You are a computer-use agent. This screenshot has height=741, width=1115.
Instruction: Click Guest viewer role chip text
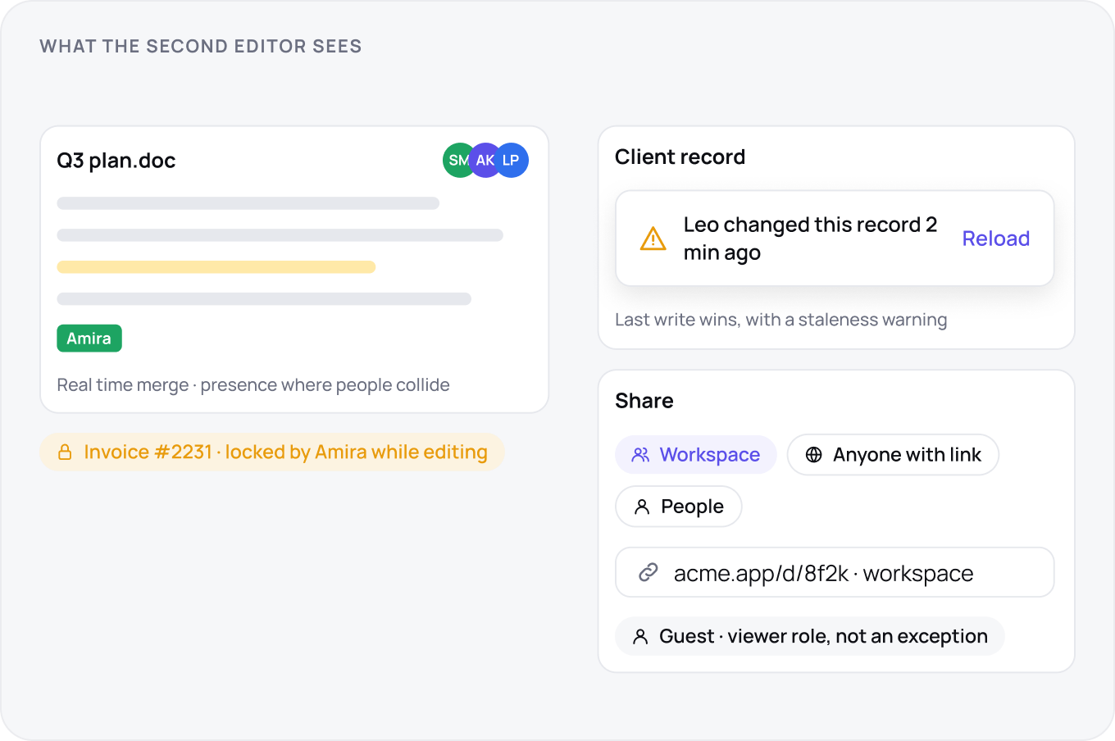coord(823,637)
